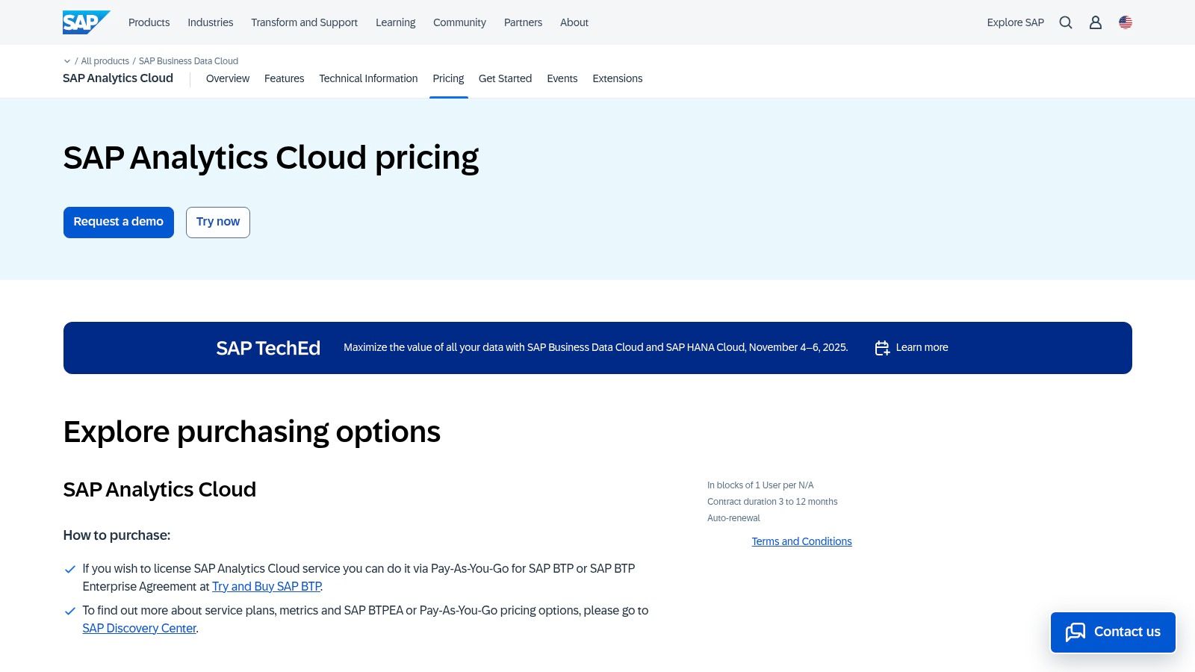Click the Contact us button
The image size is (1195, 672).
(1113, 632)
